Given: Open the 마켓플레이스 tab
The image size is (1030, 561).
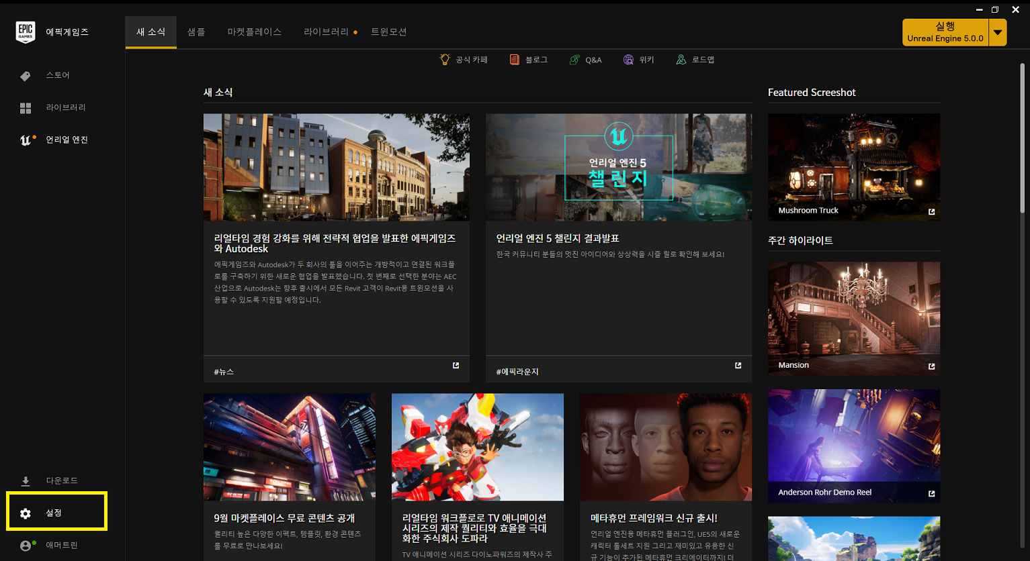Looking at the screenshot, I should tap(255, 32).
